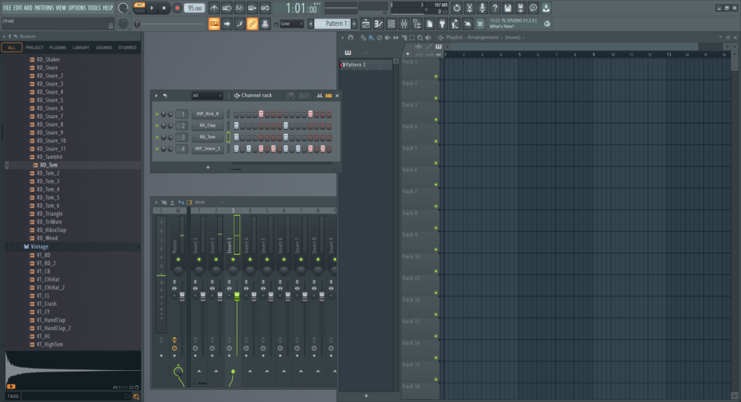Click the download updates icon

pos(546,8)
